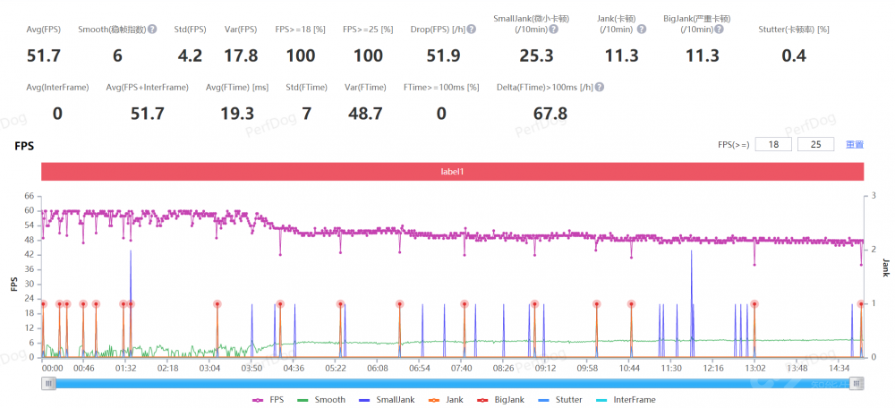Screen dimensions: 895x408
Task: Open help icon beside BigJank (/10min)
Action: (x=720, y=30)
